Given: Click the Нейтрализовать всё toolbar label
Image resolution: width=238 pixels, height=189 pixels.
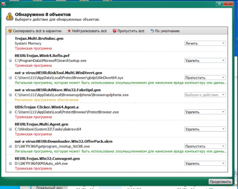Looking at the screenshot, I should pyautogui.click(x=89, y=31).
